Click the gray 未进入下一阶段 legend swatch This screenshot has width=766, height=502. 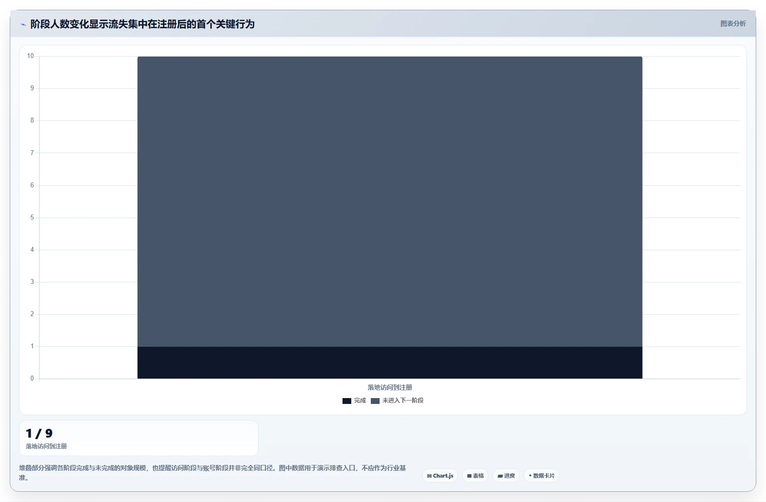375,401
